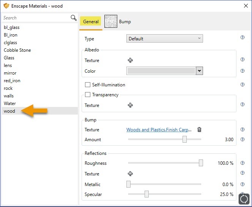Add a Reflections roughness texture with plus icon
The width and height of the screenshot is (252, 207).
click(x=130, y=174)
